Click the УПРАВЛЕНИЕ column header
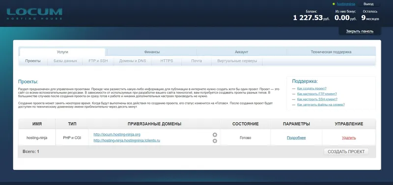Screen dimensions: 393x185 tap(349, 124)
